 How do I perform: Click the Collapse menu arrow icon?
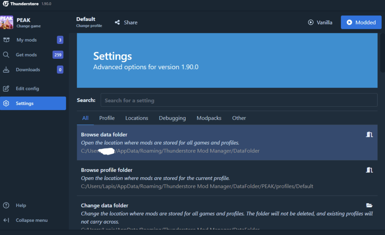coord(6,220)
